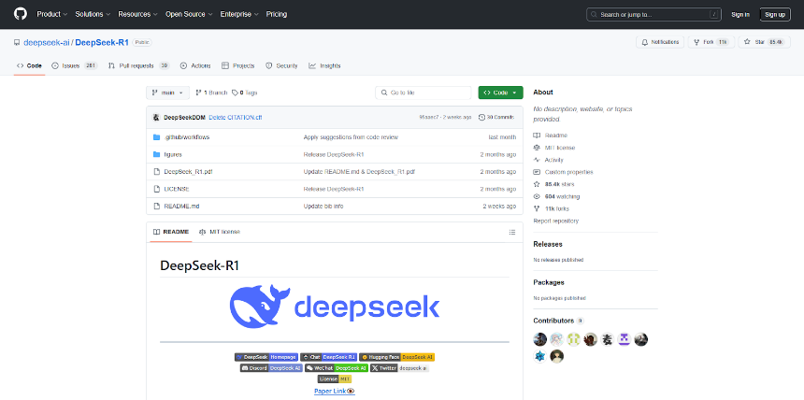Image resolution: width=804 pixels, height=400 pixels.
Task: Switch to the Issues tab
Action: [x=75, y=65]
